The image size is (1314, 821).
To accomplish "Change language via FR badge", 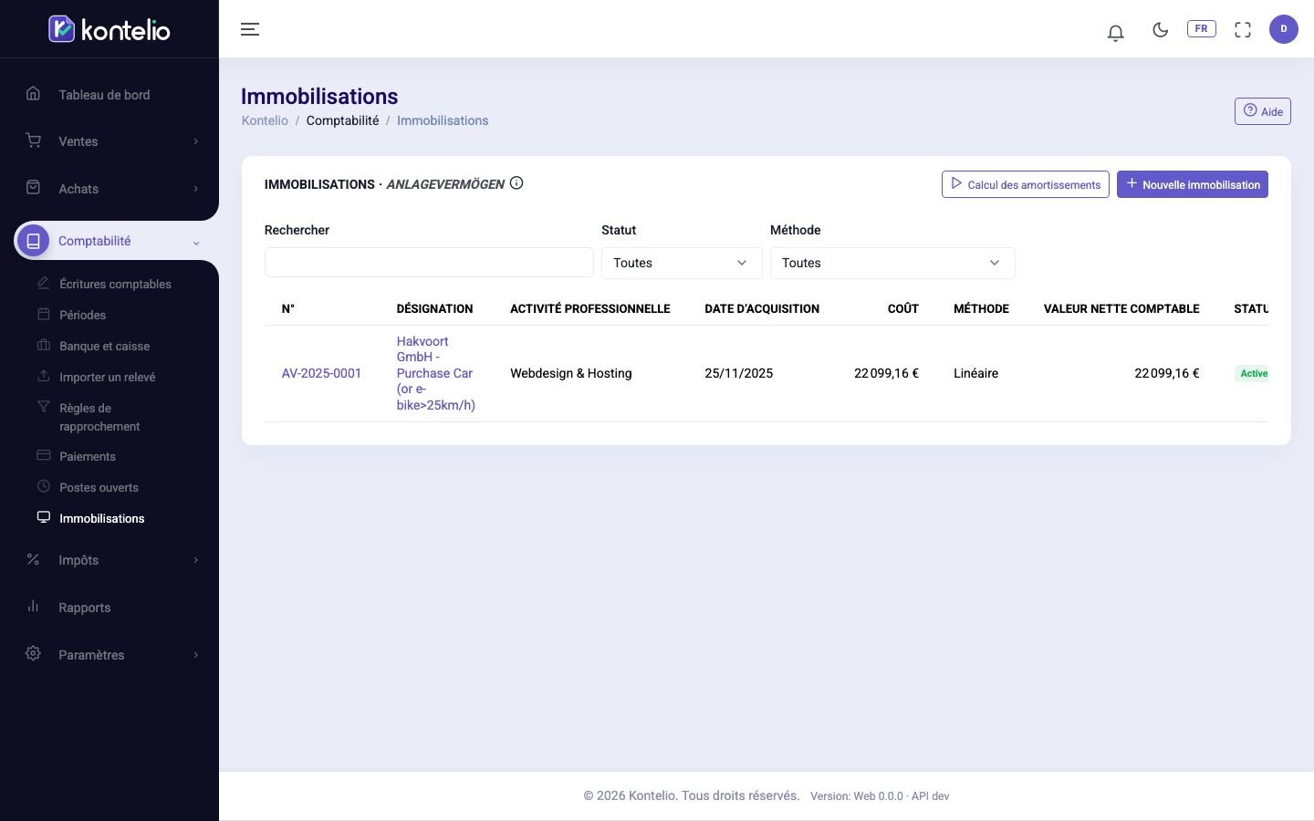I will [1201, 29].
